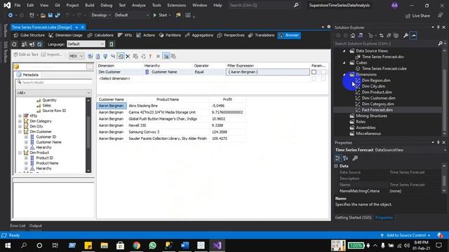Collapse the Dim Customer node in Metadata
Viewport: 449px width, 252px height.
20,132
